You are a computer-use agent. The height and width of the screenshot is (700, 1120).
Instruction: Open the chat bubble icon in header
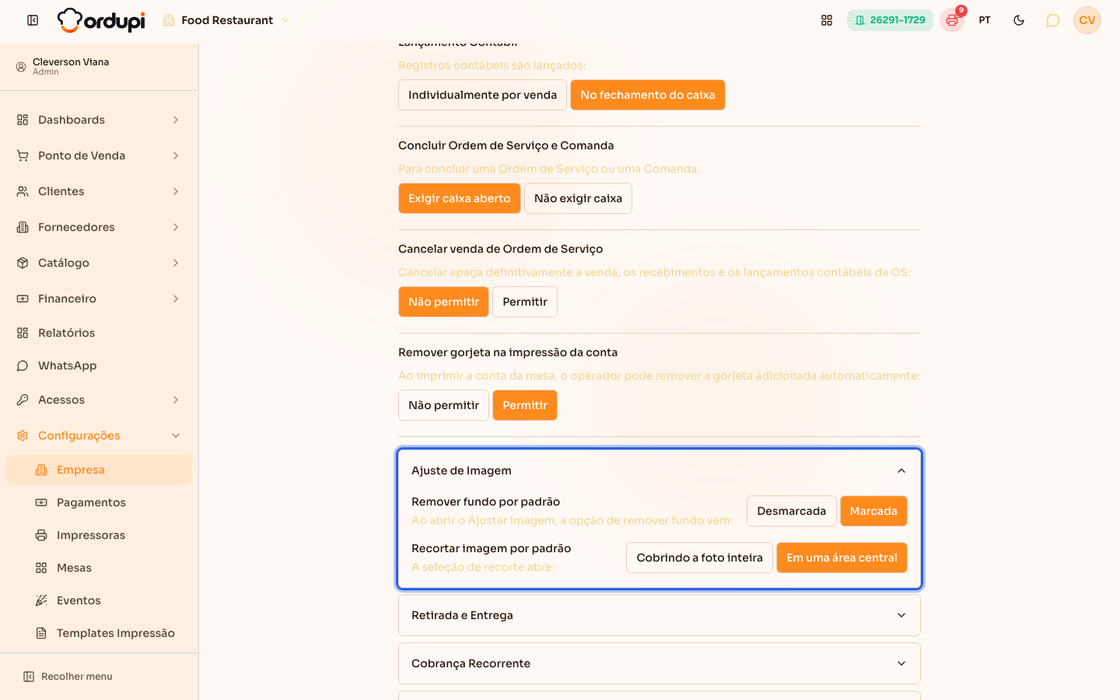click(x=1053, y=20)
